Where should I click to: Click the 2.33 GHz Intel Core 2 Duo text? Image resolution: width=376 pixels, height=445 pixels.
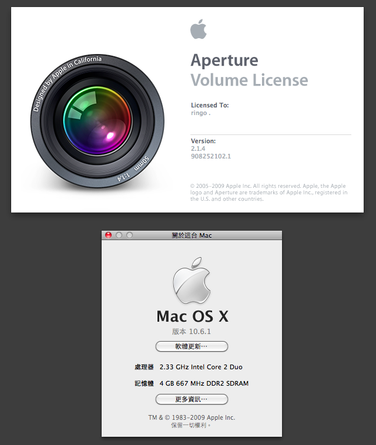(x=201, y=367)
